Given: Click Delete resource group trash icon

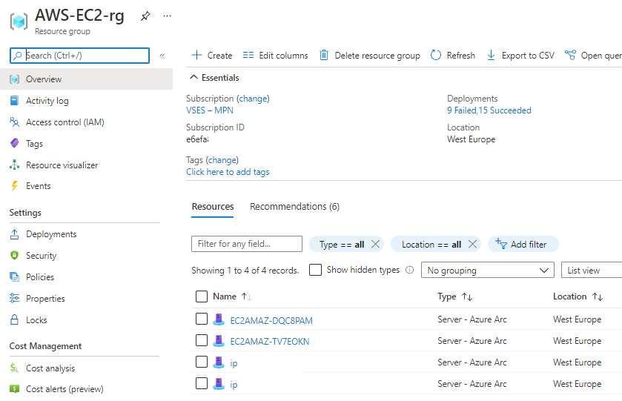Looking at the screenshot, I should pos(324,56).
